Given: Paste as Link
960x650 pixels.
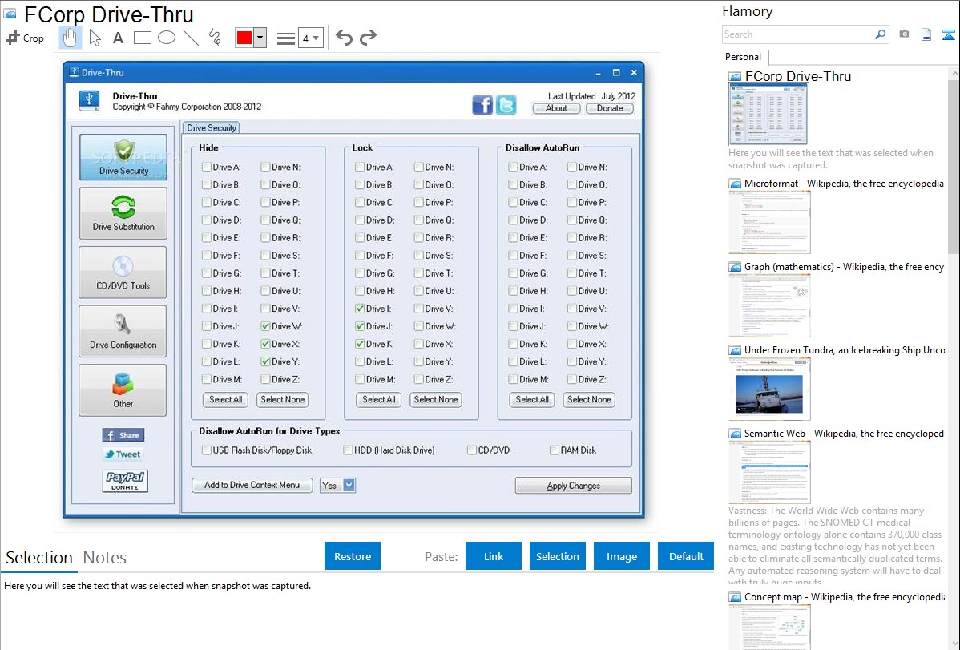Looking at the screenshot, I should pos(494,556).
